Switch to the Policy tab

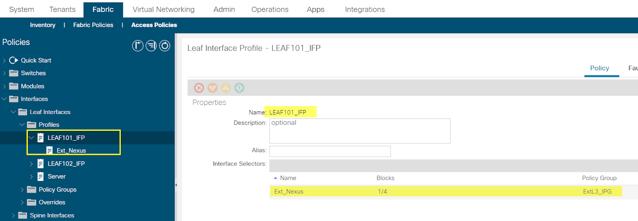[600, 68]
